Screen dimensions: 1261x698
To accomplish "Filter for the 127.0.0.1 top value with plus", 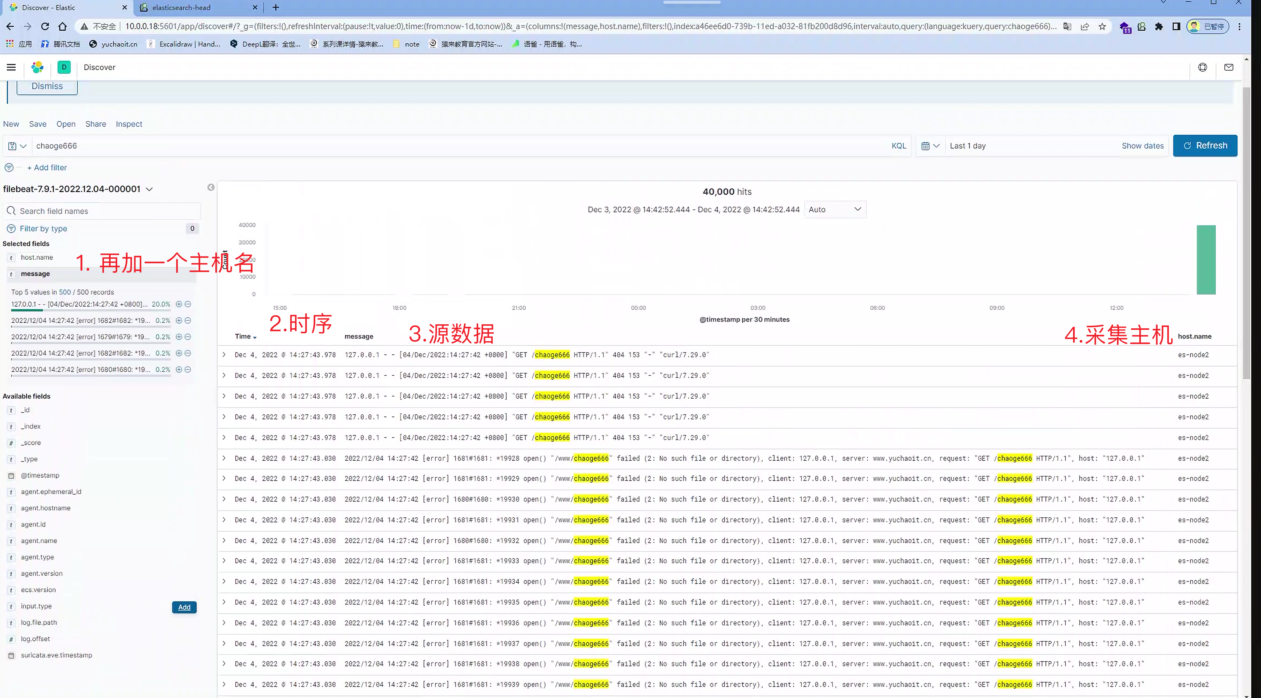I will click(x=179, y=304).
